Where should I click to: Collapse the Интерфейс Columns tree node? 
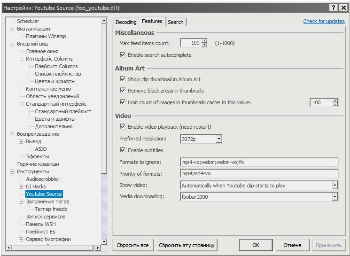(21, 59)
